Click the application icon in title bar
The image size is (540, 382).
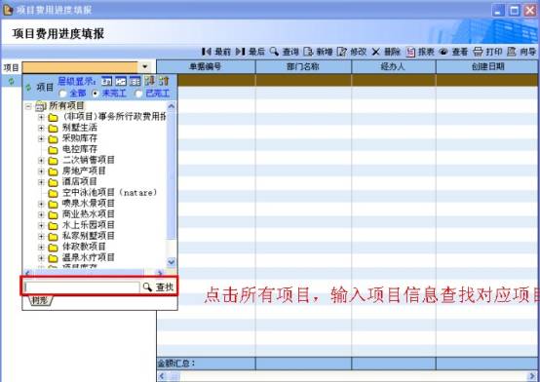pyautogui.click(x=8, y=10)
